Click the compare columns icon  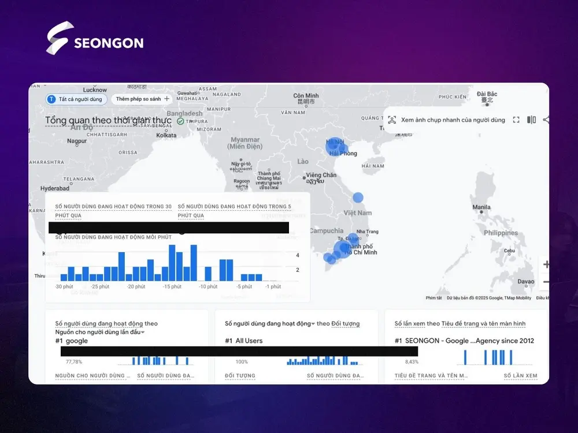point(531,120)
